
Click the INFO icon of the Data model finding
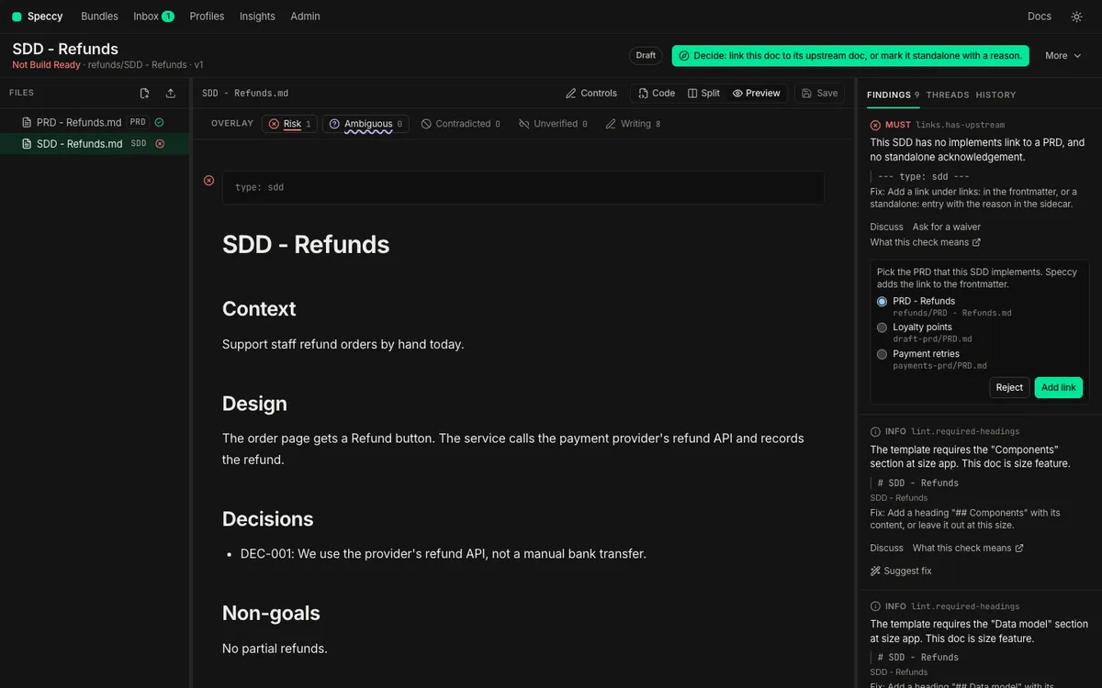click(875, 606)
